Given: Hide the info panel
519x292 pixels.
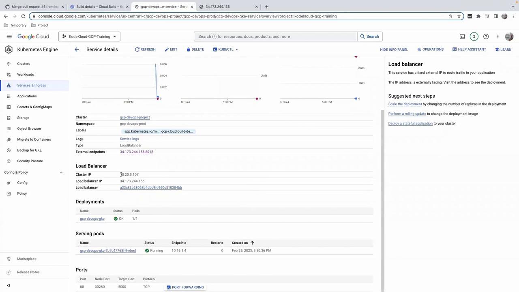Looking at the screenshot, I should coord(394,49).
